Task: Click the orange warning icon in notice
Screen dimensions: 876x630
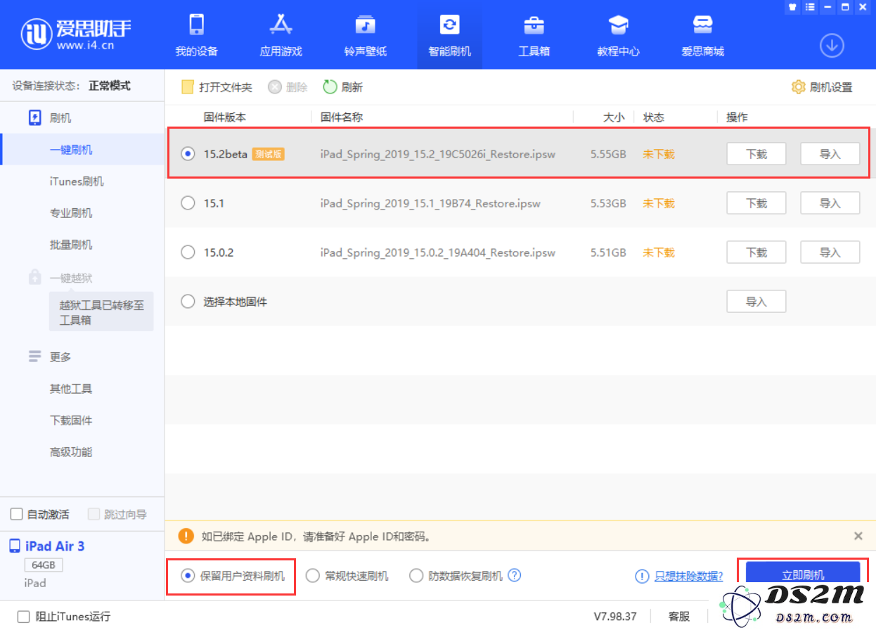Action: pyautogui.click(x=186, y=536)
